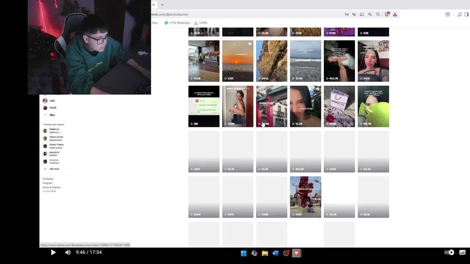Open LIVE in TikTok sidebar
Viewport: 470px width, 264px height.
[x=49, y=100]
